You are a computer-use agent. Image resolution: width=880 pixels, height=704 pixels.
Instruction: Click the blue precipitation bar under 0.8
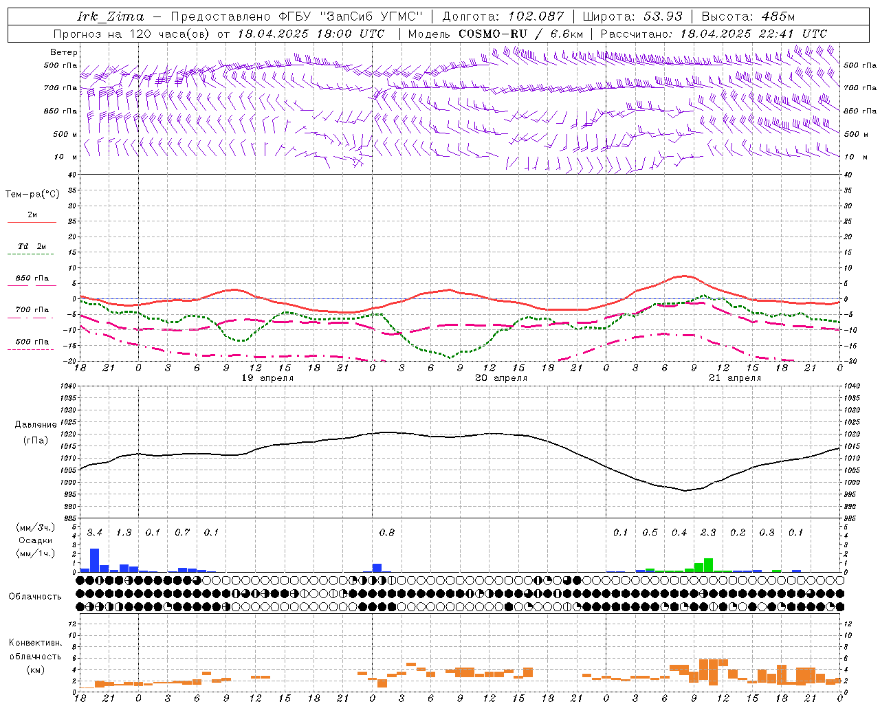pos(377,568)
